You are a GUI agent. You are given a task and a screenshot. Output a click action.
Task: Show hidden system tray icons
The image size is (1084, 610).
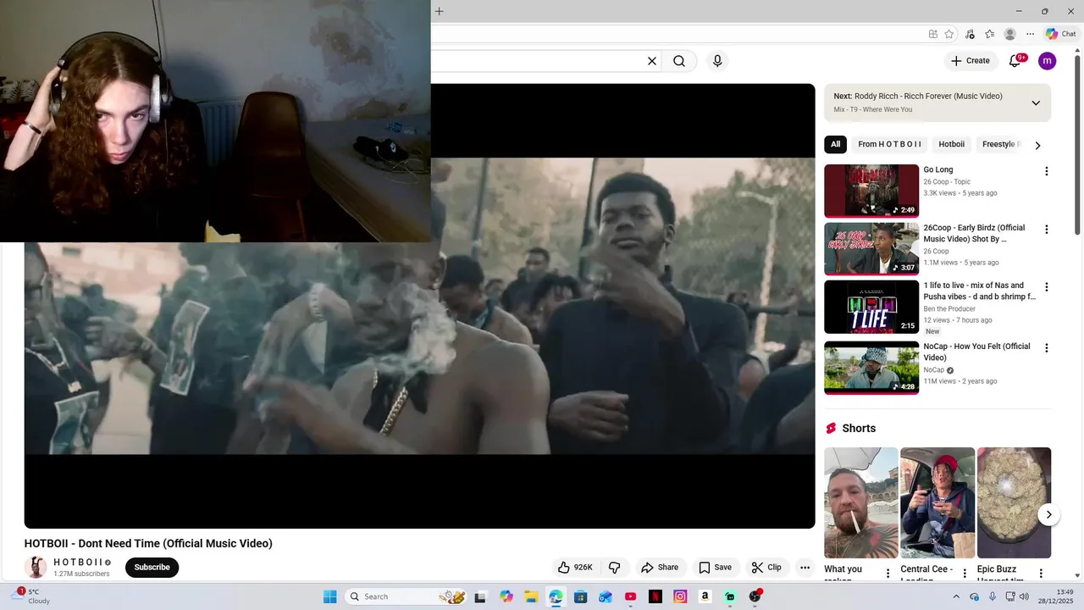[956, 596]
